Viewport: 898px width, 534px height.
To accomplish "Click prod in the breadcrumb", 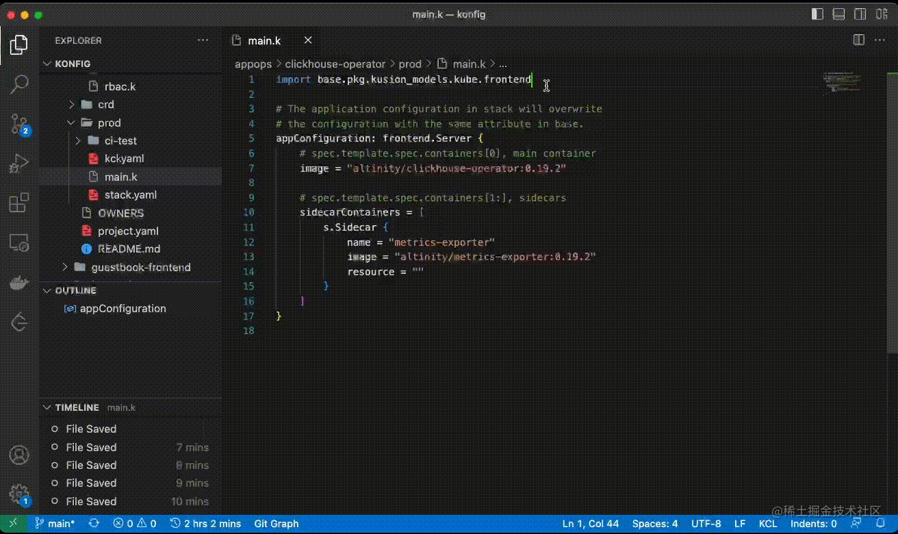I will [x=410, y=64].
